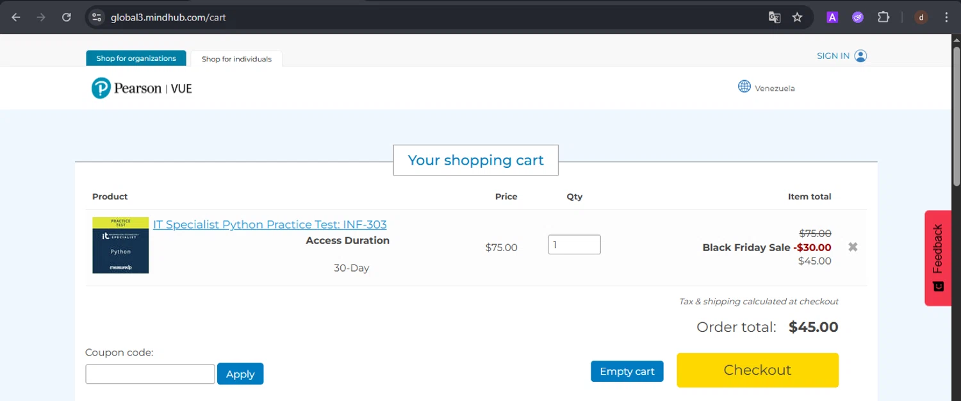Open the Chrome three-dot menu

coord(946,17)
